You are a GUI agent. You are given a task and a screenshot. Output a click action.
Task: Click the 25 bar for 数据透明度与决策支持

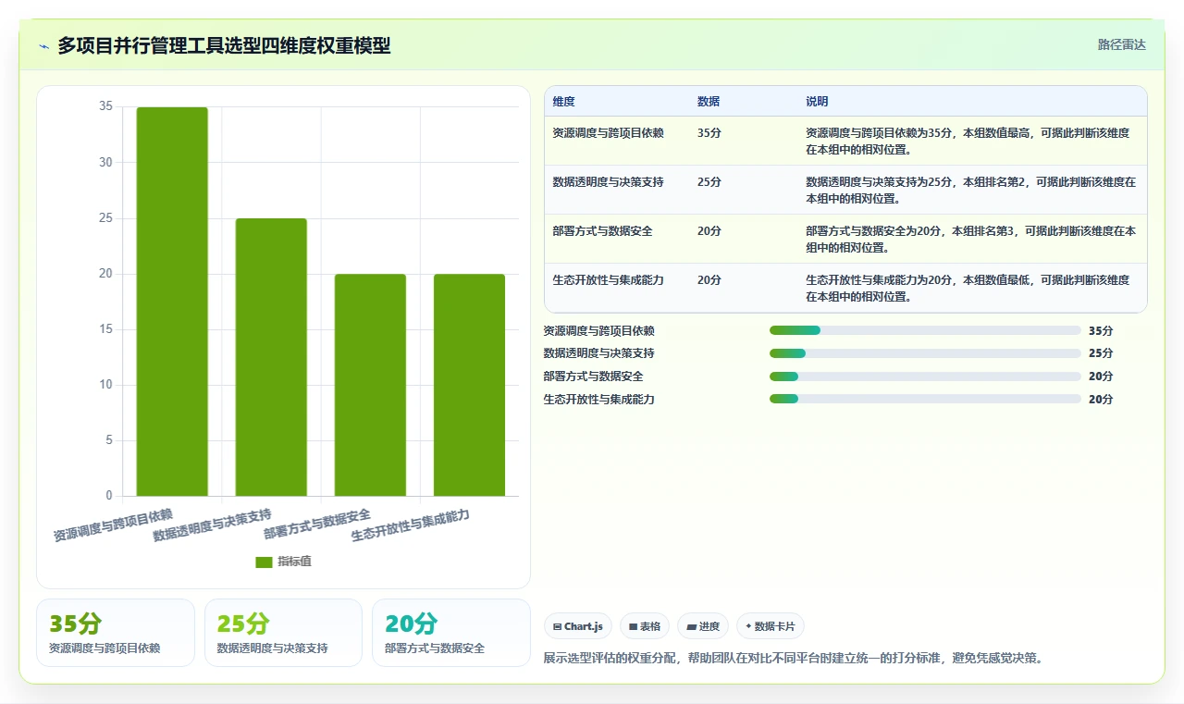pos(271,357)
